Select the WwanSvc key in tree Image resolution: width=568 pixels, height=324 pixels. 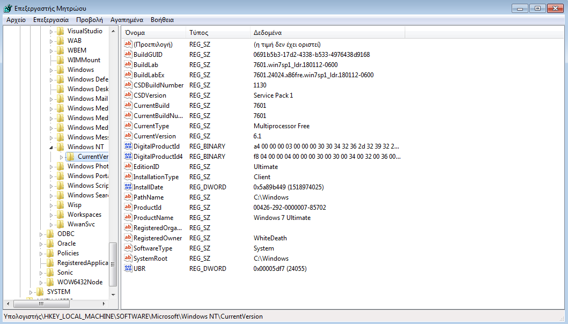click(x=81, y=224)
